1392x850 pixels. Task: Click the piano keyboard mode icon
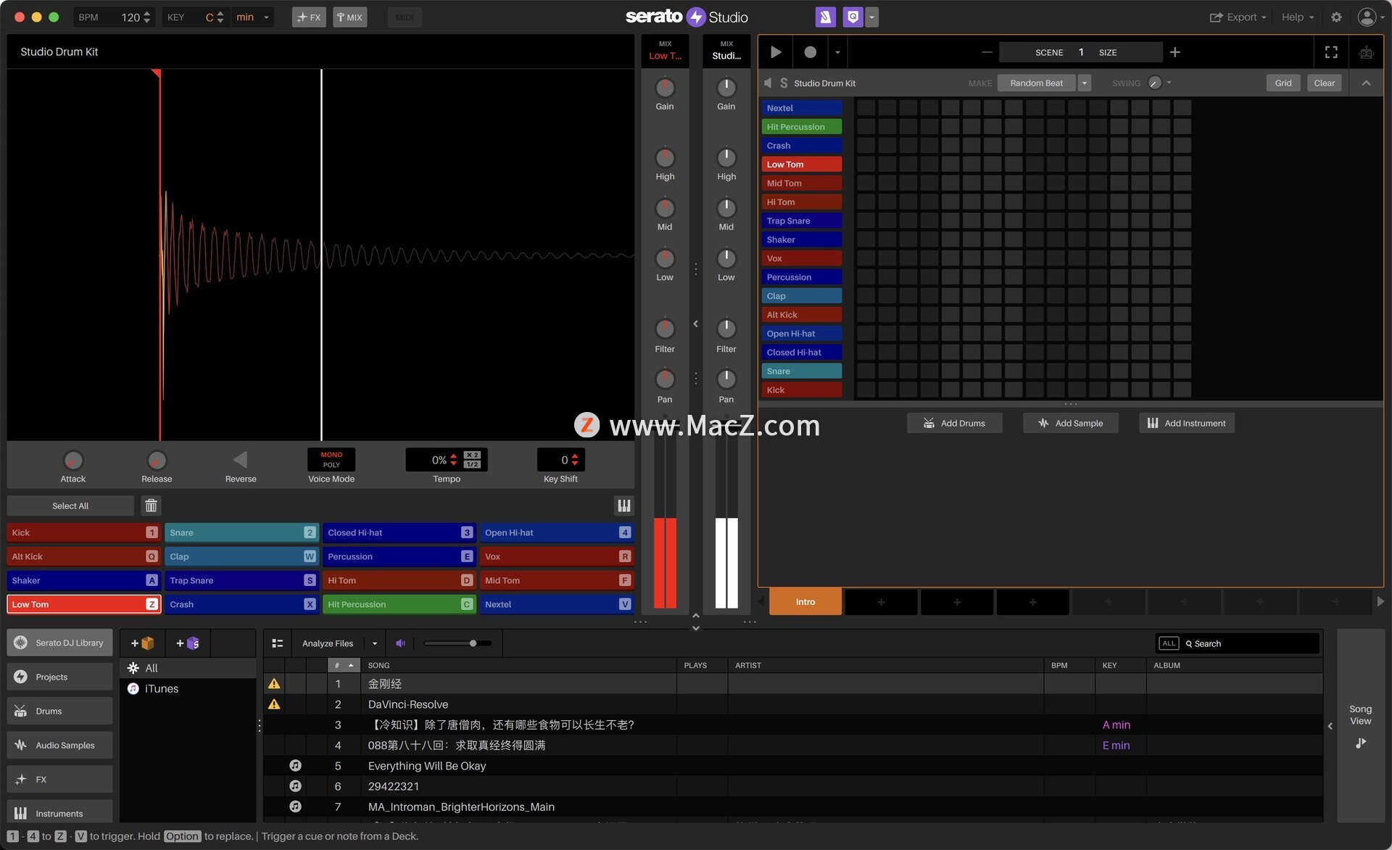[x=623, y=506]
